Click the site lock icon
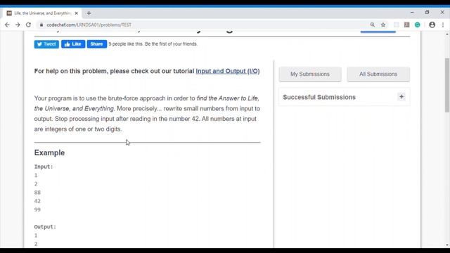Image resolution: width=450 pixels, height=253 pixels. (x=41, y=25)
